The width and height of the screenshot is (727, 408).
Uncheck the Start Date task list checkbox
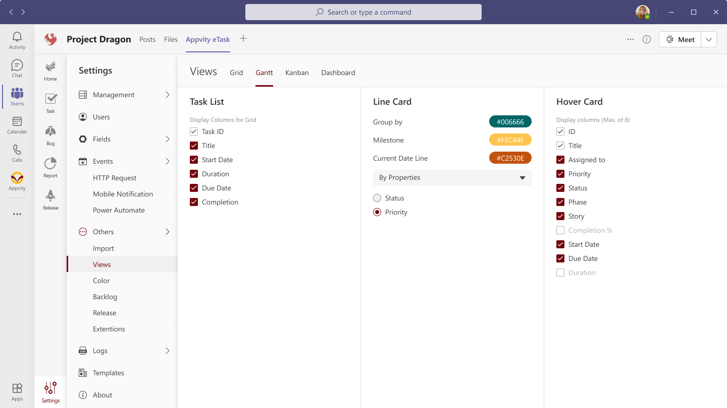(x=194, y=160)
